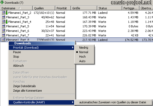Click automatisches Zuweisen von Quellen option
The image size is (153, 106).
tap(113, 102)
